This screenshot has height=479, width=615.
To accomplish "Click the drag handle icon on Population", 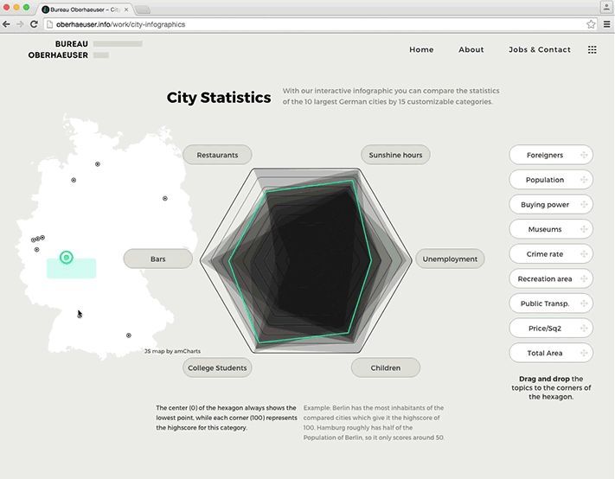I will tap(584, 180).
